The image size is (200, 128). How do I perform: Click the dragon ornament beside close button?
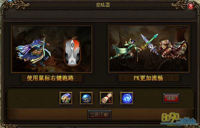[x=179, y=5]
